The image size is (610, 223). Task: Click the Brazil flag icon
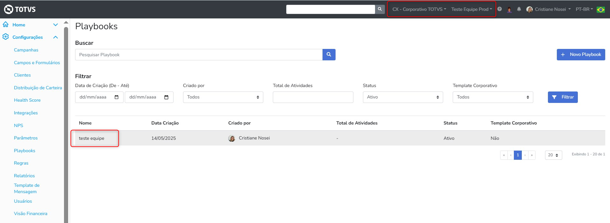coord(601,10)
